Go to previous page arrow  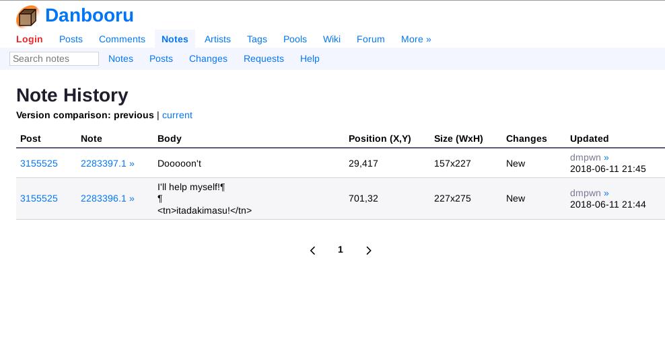(x=312, y=251)
